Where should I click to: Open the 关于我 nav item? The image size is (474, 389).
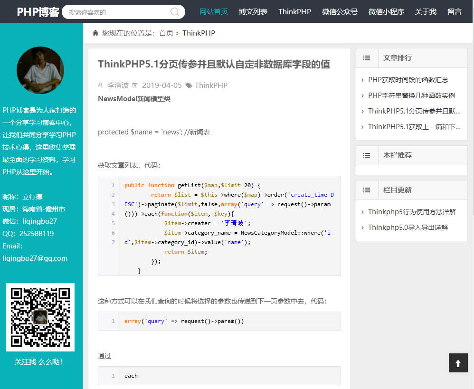(x=426, y=12)
